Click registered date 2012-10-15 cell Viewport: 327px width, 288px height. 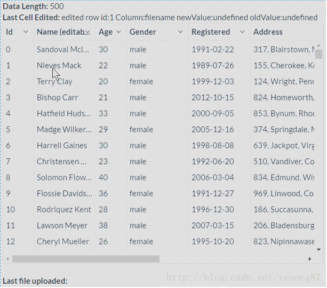coord(212,98)
